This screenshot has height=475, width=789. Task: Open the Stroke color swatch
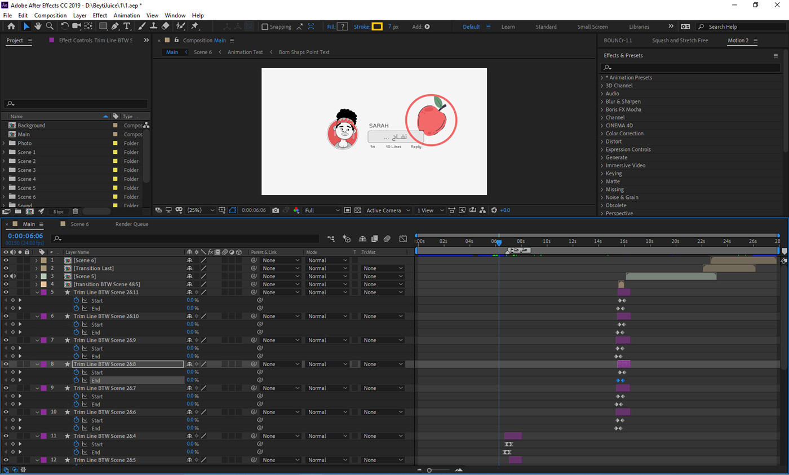(377, 26)
